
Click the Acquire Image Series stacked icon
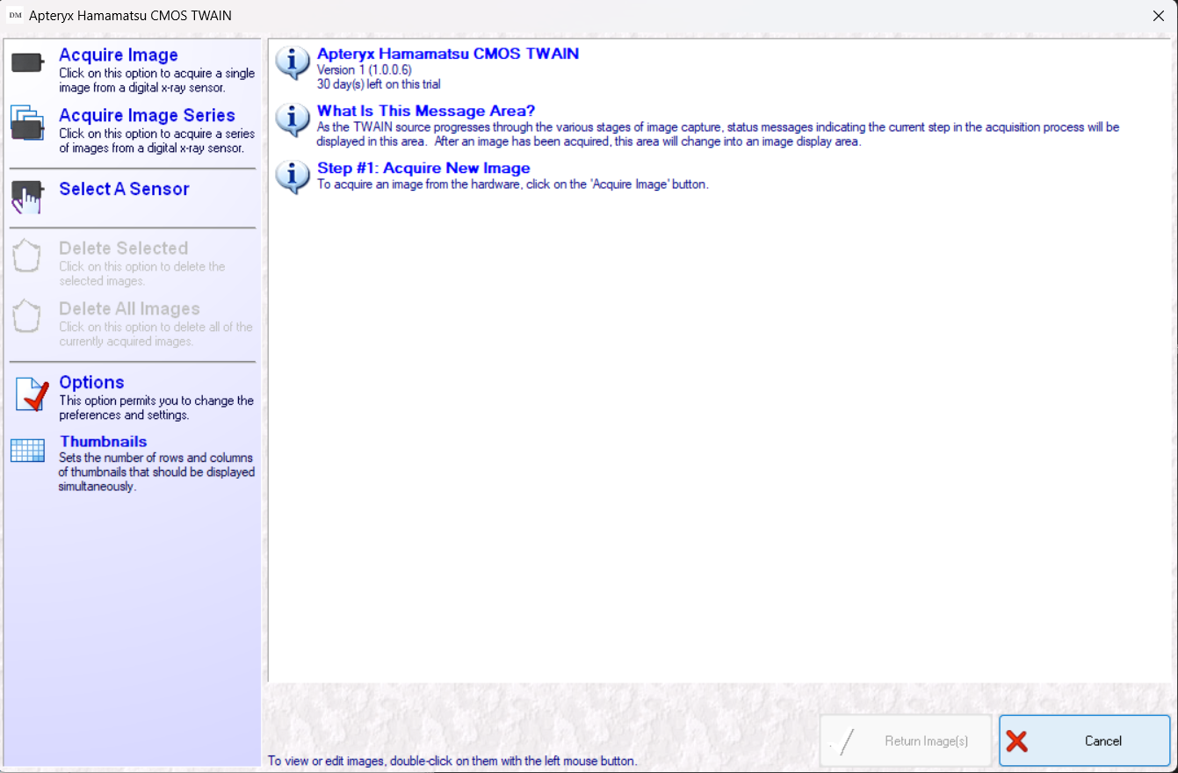27,123
